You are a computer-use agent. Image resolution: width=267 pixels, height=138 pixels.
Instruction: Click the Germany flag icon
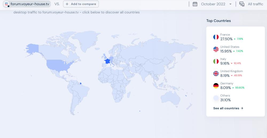pyautogui.click(x=216, y=86)
